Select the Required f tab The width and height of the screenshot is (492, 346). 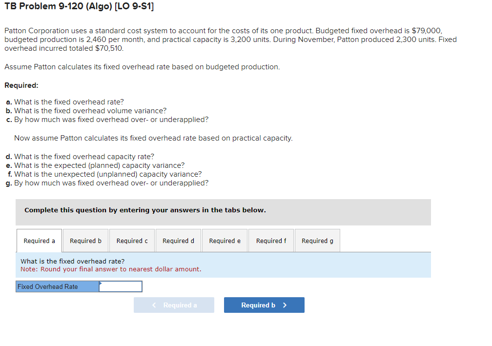[270, 240]
